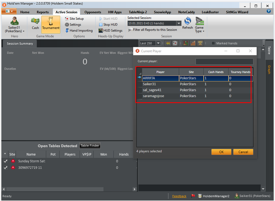Sort by the Player column header
This screenshot has width=275, height=201.
160,72
